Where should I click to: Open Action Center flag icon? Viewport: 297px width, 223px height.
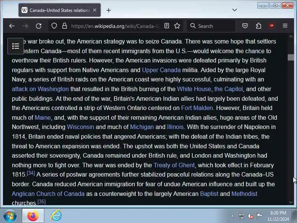(x=259, y=216)
